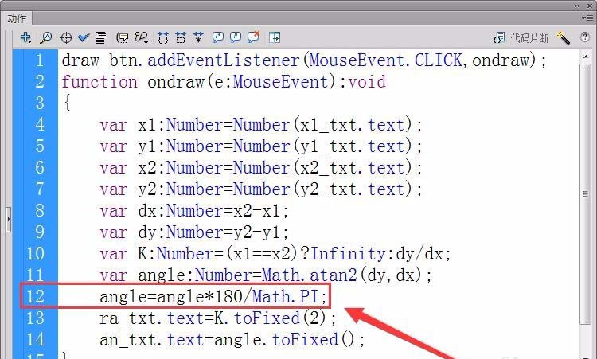Activate the Script Assist magic wand
The width and height of the screenshot is (597, 359).
tap(563, 37)
